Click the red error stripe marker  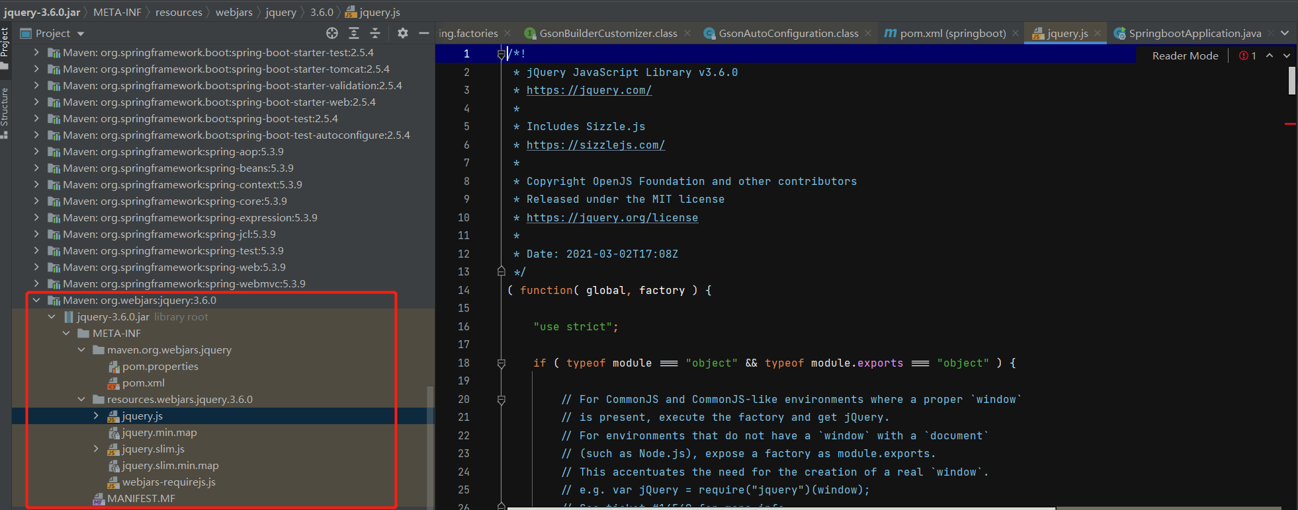1290,124
